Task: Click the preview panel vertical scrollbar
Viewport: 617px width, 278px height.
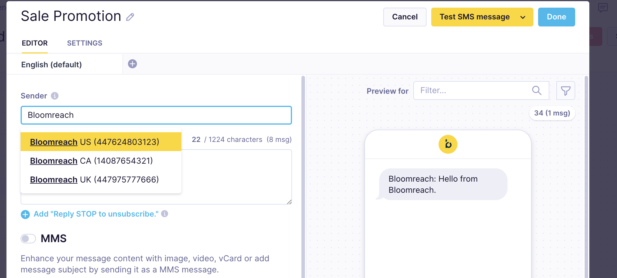Action: coord(586,177)
